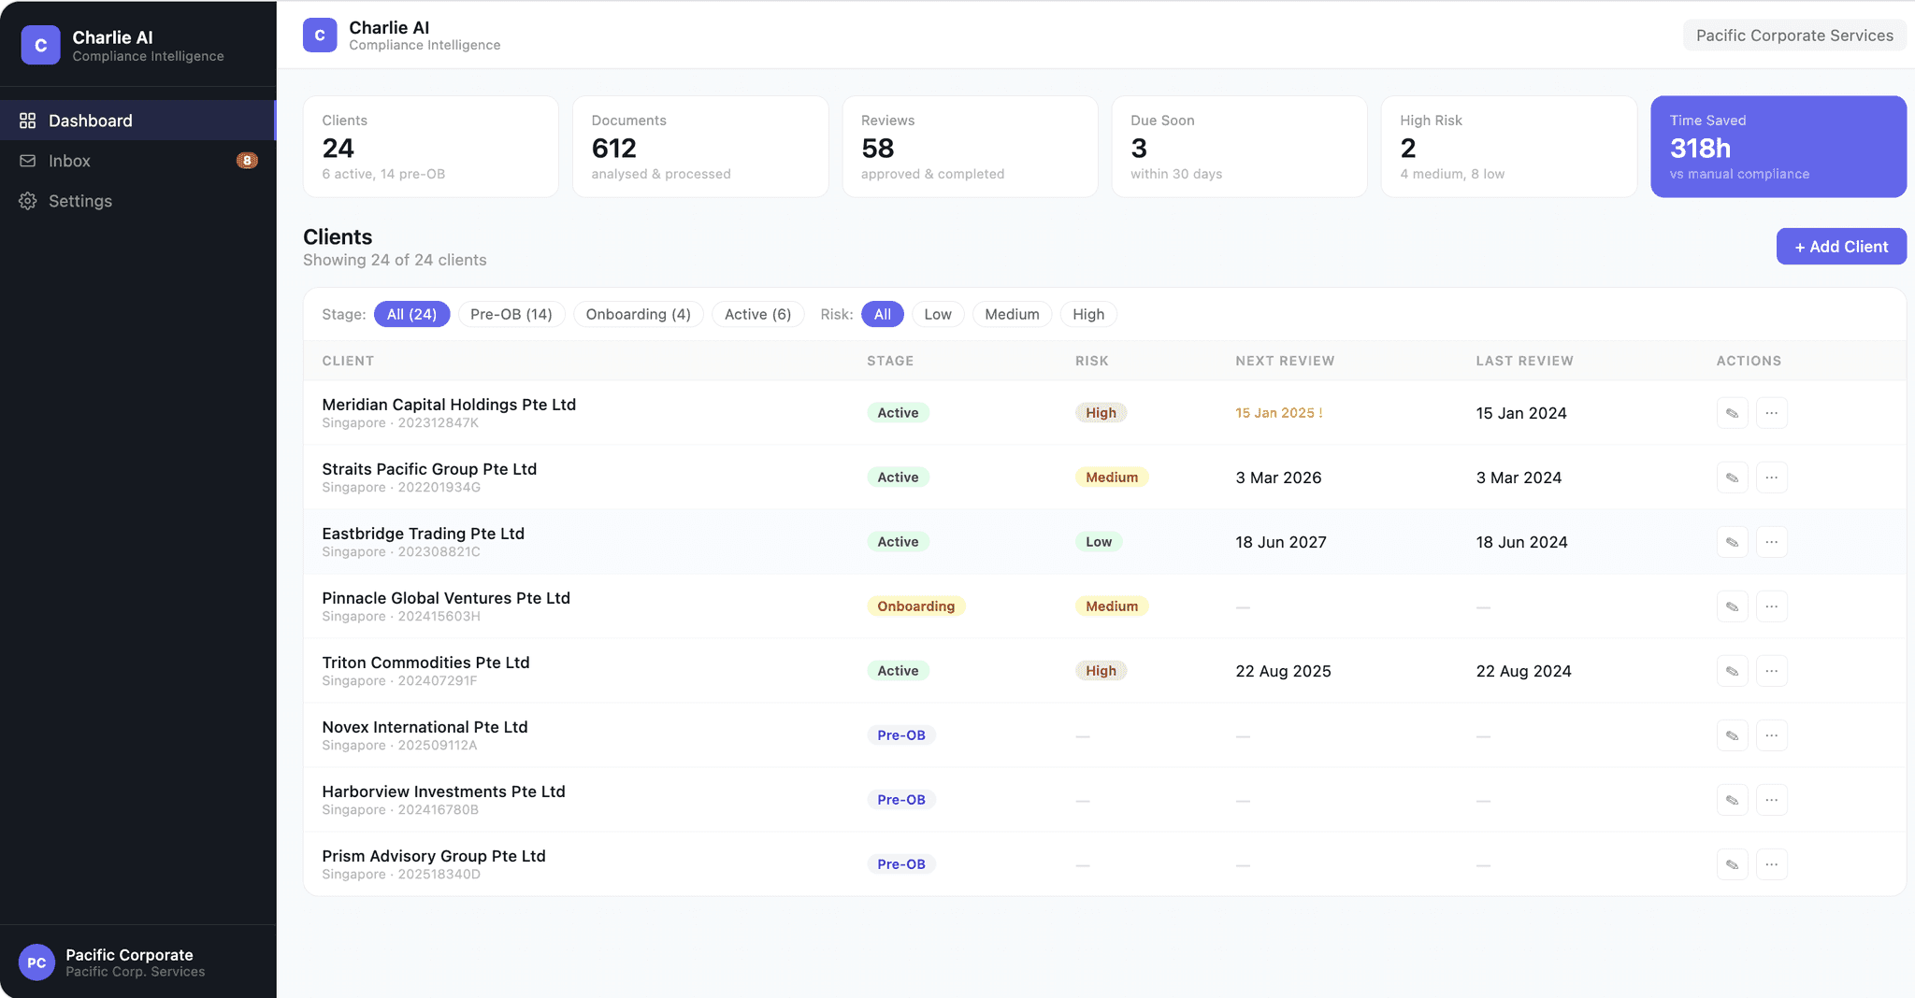Open the Dashboard page in sidebar
1915x998 pixels.
coord(137,121)
